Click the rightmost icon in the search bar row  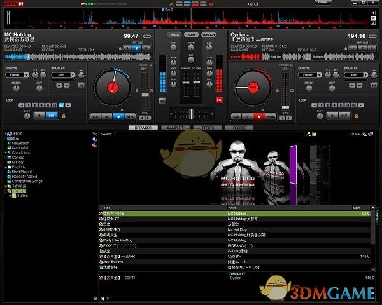coord(371,134)
